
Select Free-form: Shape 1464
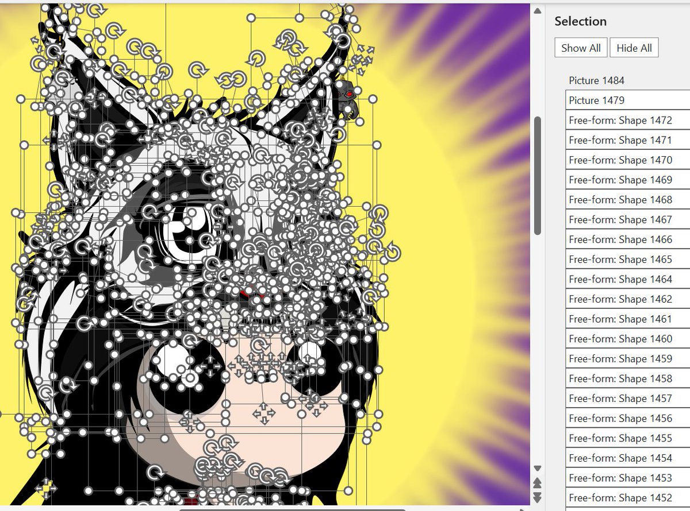(628, 279)
